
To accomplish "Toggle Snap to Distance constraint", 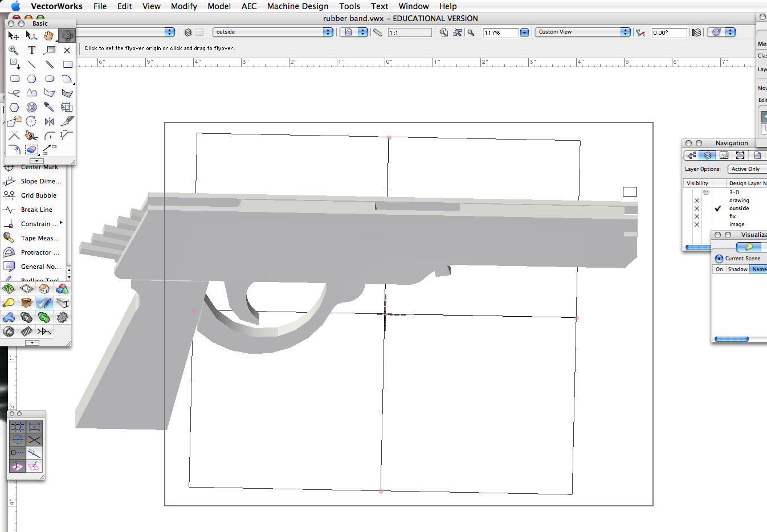I will point(34,453).
